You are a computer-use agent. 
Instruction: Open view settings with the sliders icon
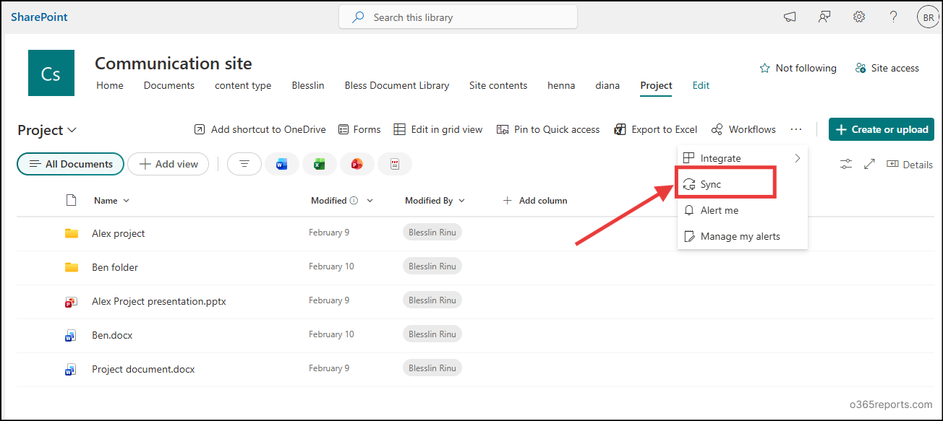[x=845, y=164]
